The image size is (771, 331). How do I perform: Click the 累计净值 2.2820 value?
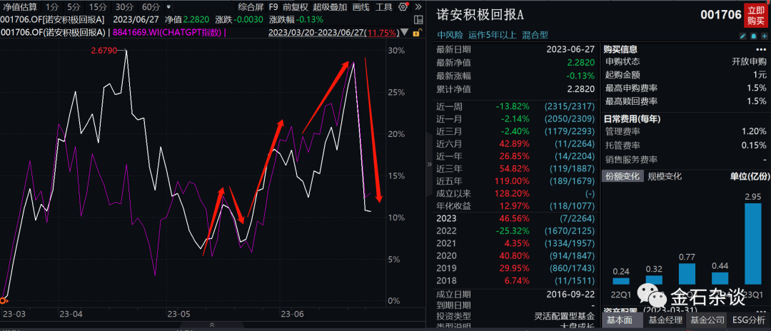(580, 89)
